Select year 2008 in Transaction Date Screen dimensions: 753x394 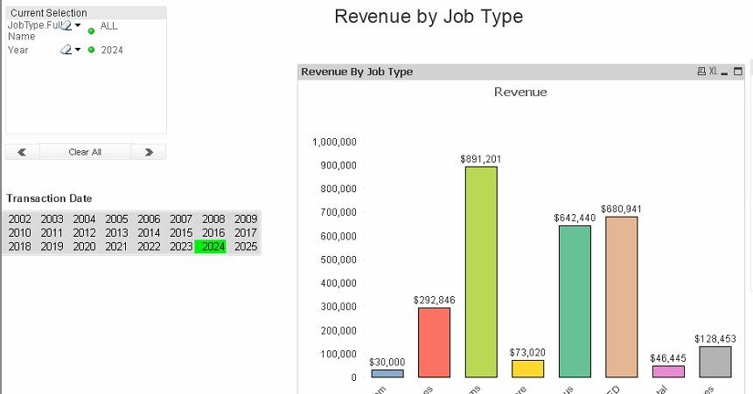[x=213, y=218]
